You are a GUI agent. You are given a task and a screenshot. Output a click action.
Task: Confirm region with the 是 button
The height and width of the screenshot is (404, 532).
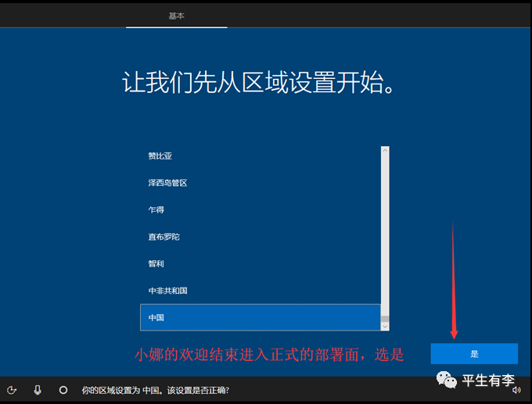pyautogui.click(x=474, y=354)
